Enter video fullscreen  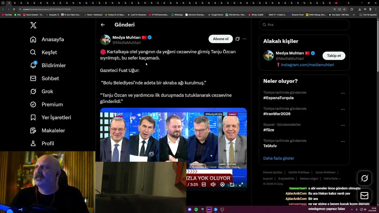coord(241,185)
